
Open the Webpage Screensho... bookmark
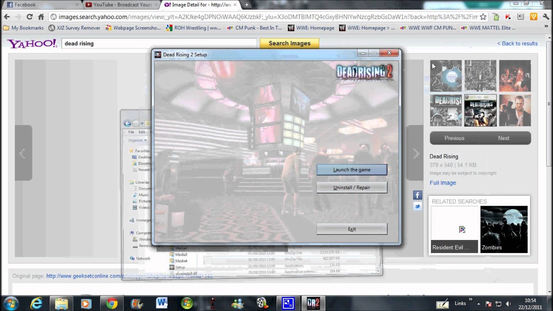pos(133,28)
